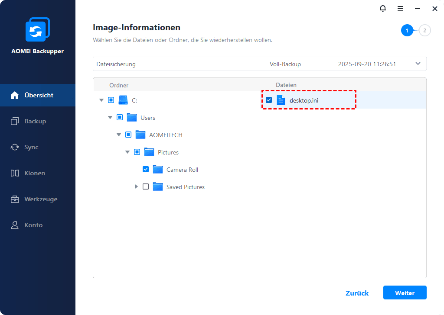Click the C: drive icon
This screenshot has height=315, width=444.
(x=123, y=100)
